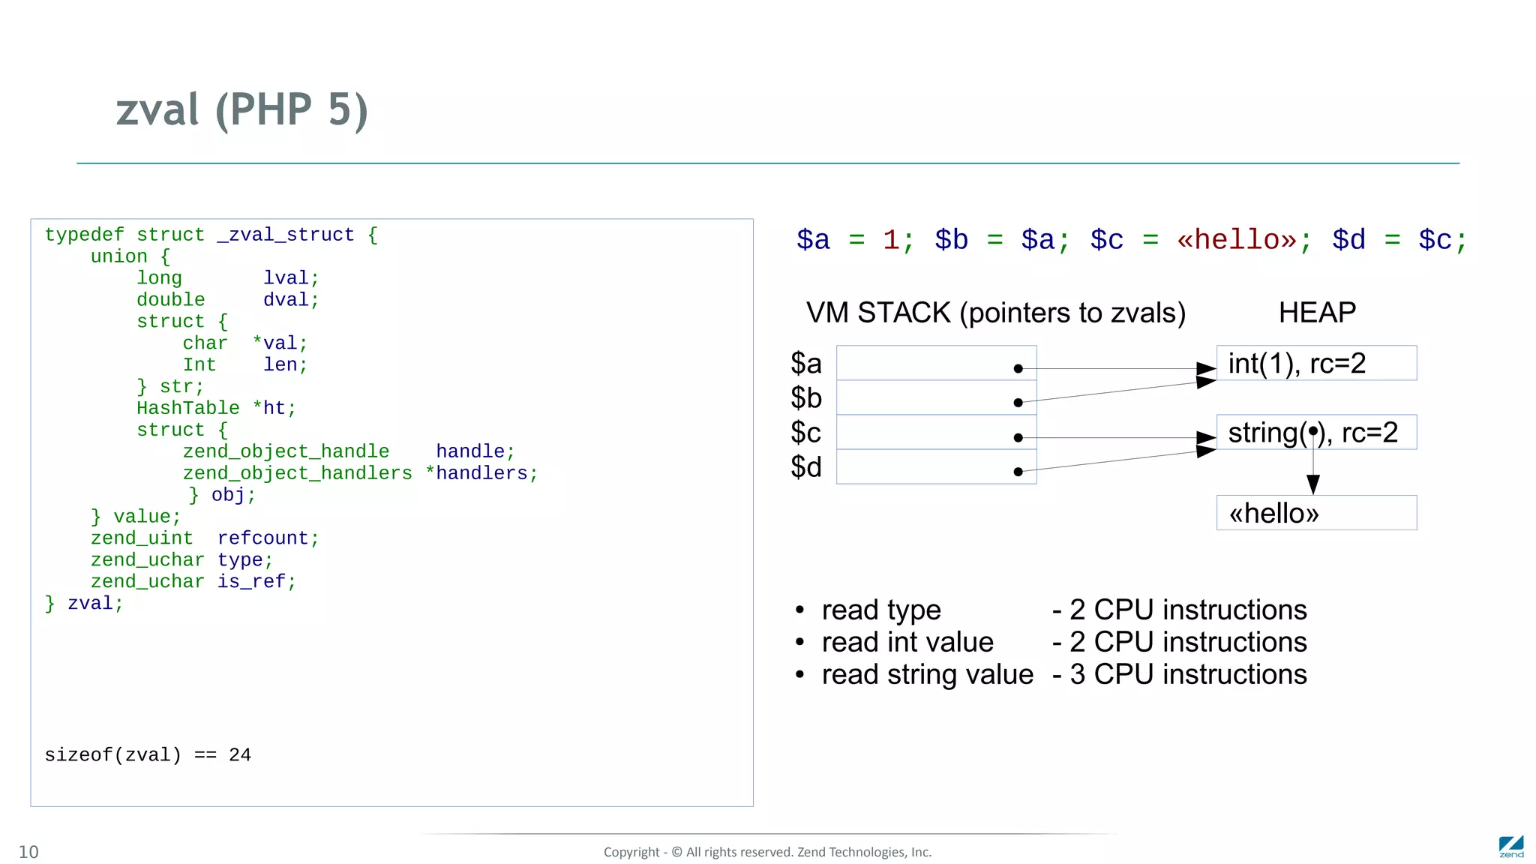Click the PHP assignment example code line
This screenshot has width=1536, height=864.
(x=1132, y=240)
